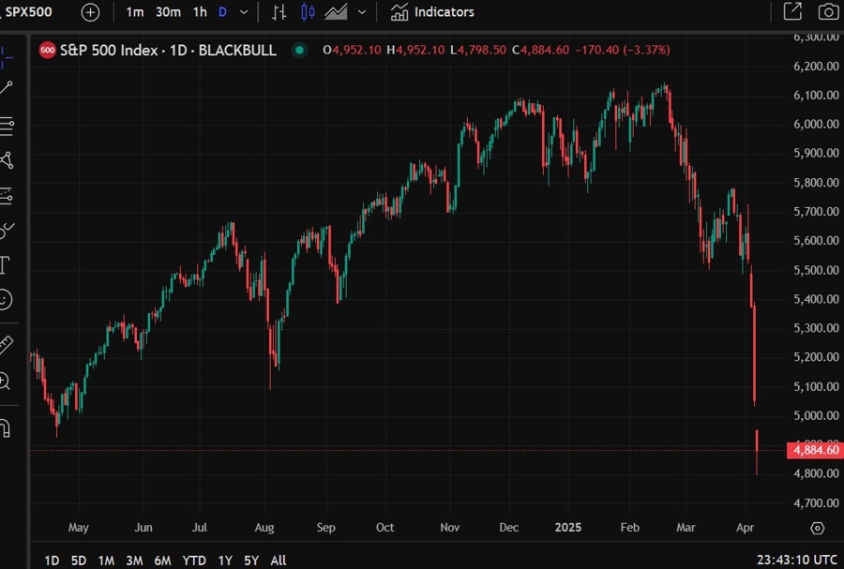
Task: Take a chart snapshot with the camera icon
Action: 828,12
